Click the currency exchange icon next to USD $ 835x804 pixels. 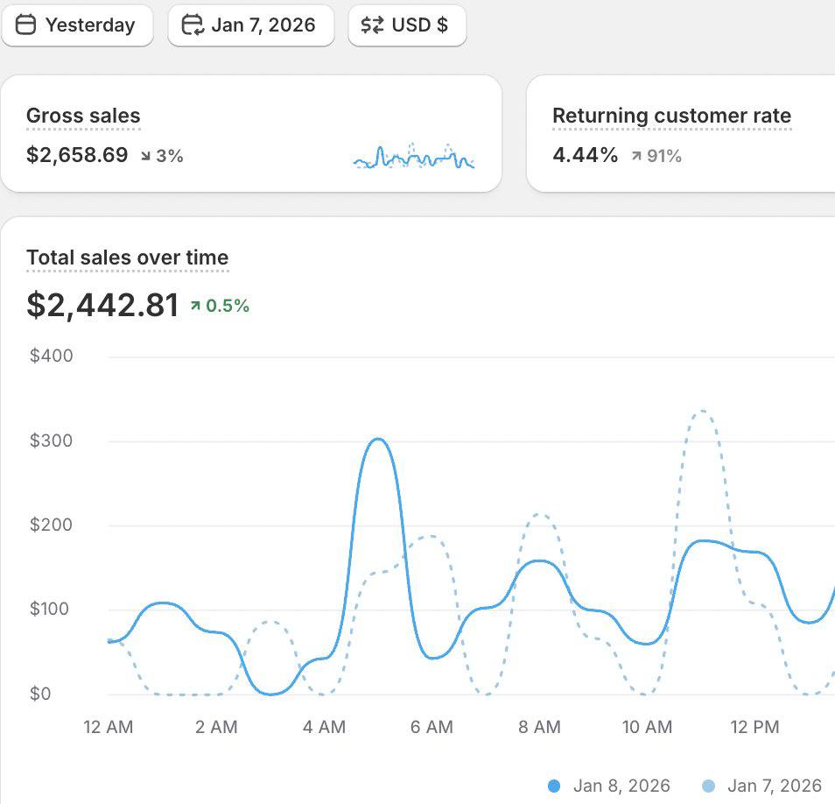point(371,25)
